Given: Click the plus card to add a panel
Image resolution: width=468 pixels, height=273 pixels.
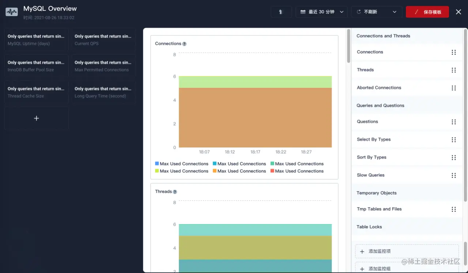Looking at the screenshot, I should (36, 118).
